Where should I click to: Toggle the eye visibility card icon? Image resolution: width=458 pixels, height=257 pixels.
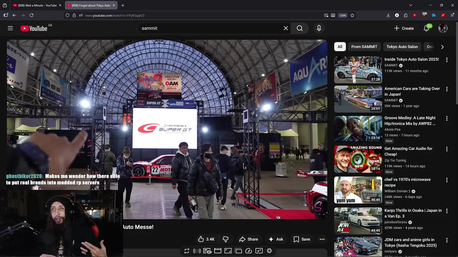[x=207, y=251]
